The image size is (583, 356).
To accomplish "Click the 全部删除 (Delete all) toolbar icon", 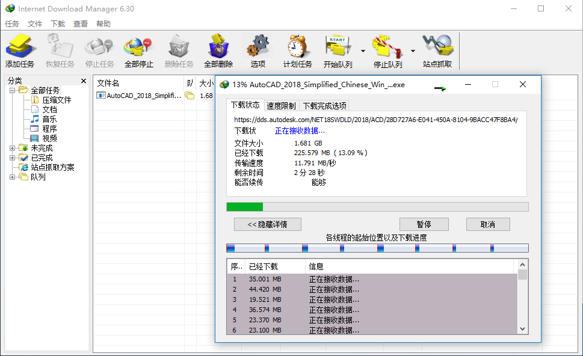I will click(x=218, y=51).
